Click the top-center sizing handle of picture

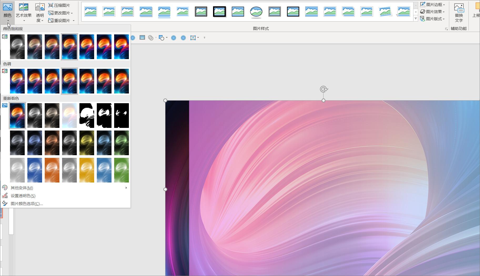pos(324,100)
